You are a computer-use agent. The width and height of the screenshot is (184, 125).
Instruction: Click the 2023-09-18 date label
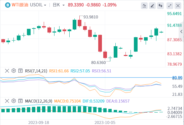pyautogui.click(x=39, y=123)
